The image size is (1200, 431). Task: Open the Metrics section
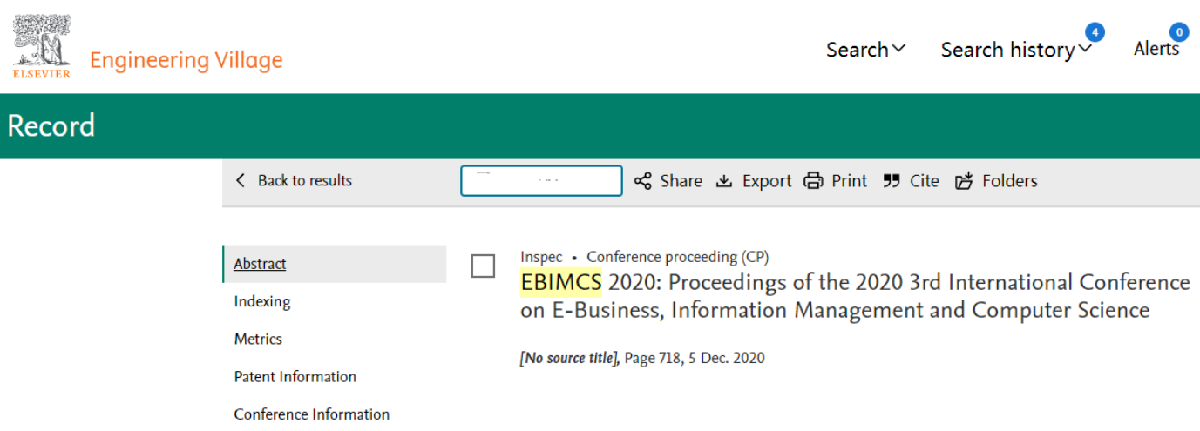pos(258,339)
